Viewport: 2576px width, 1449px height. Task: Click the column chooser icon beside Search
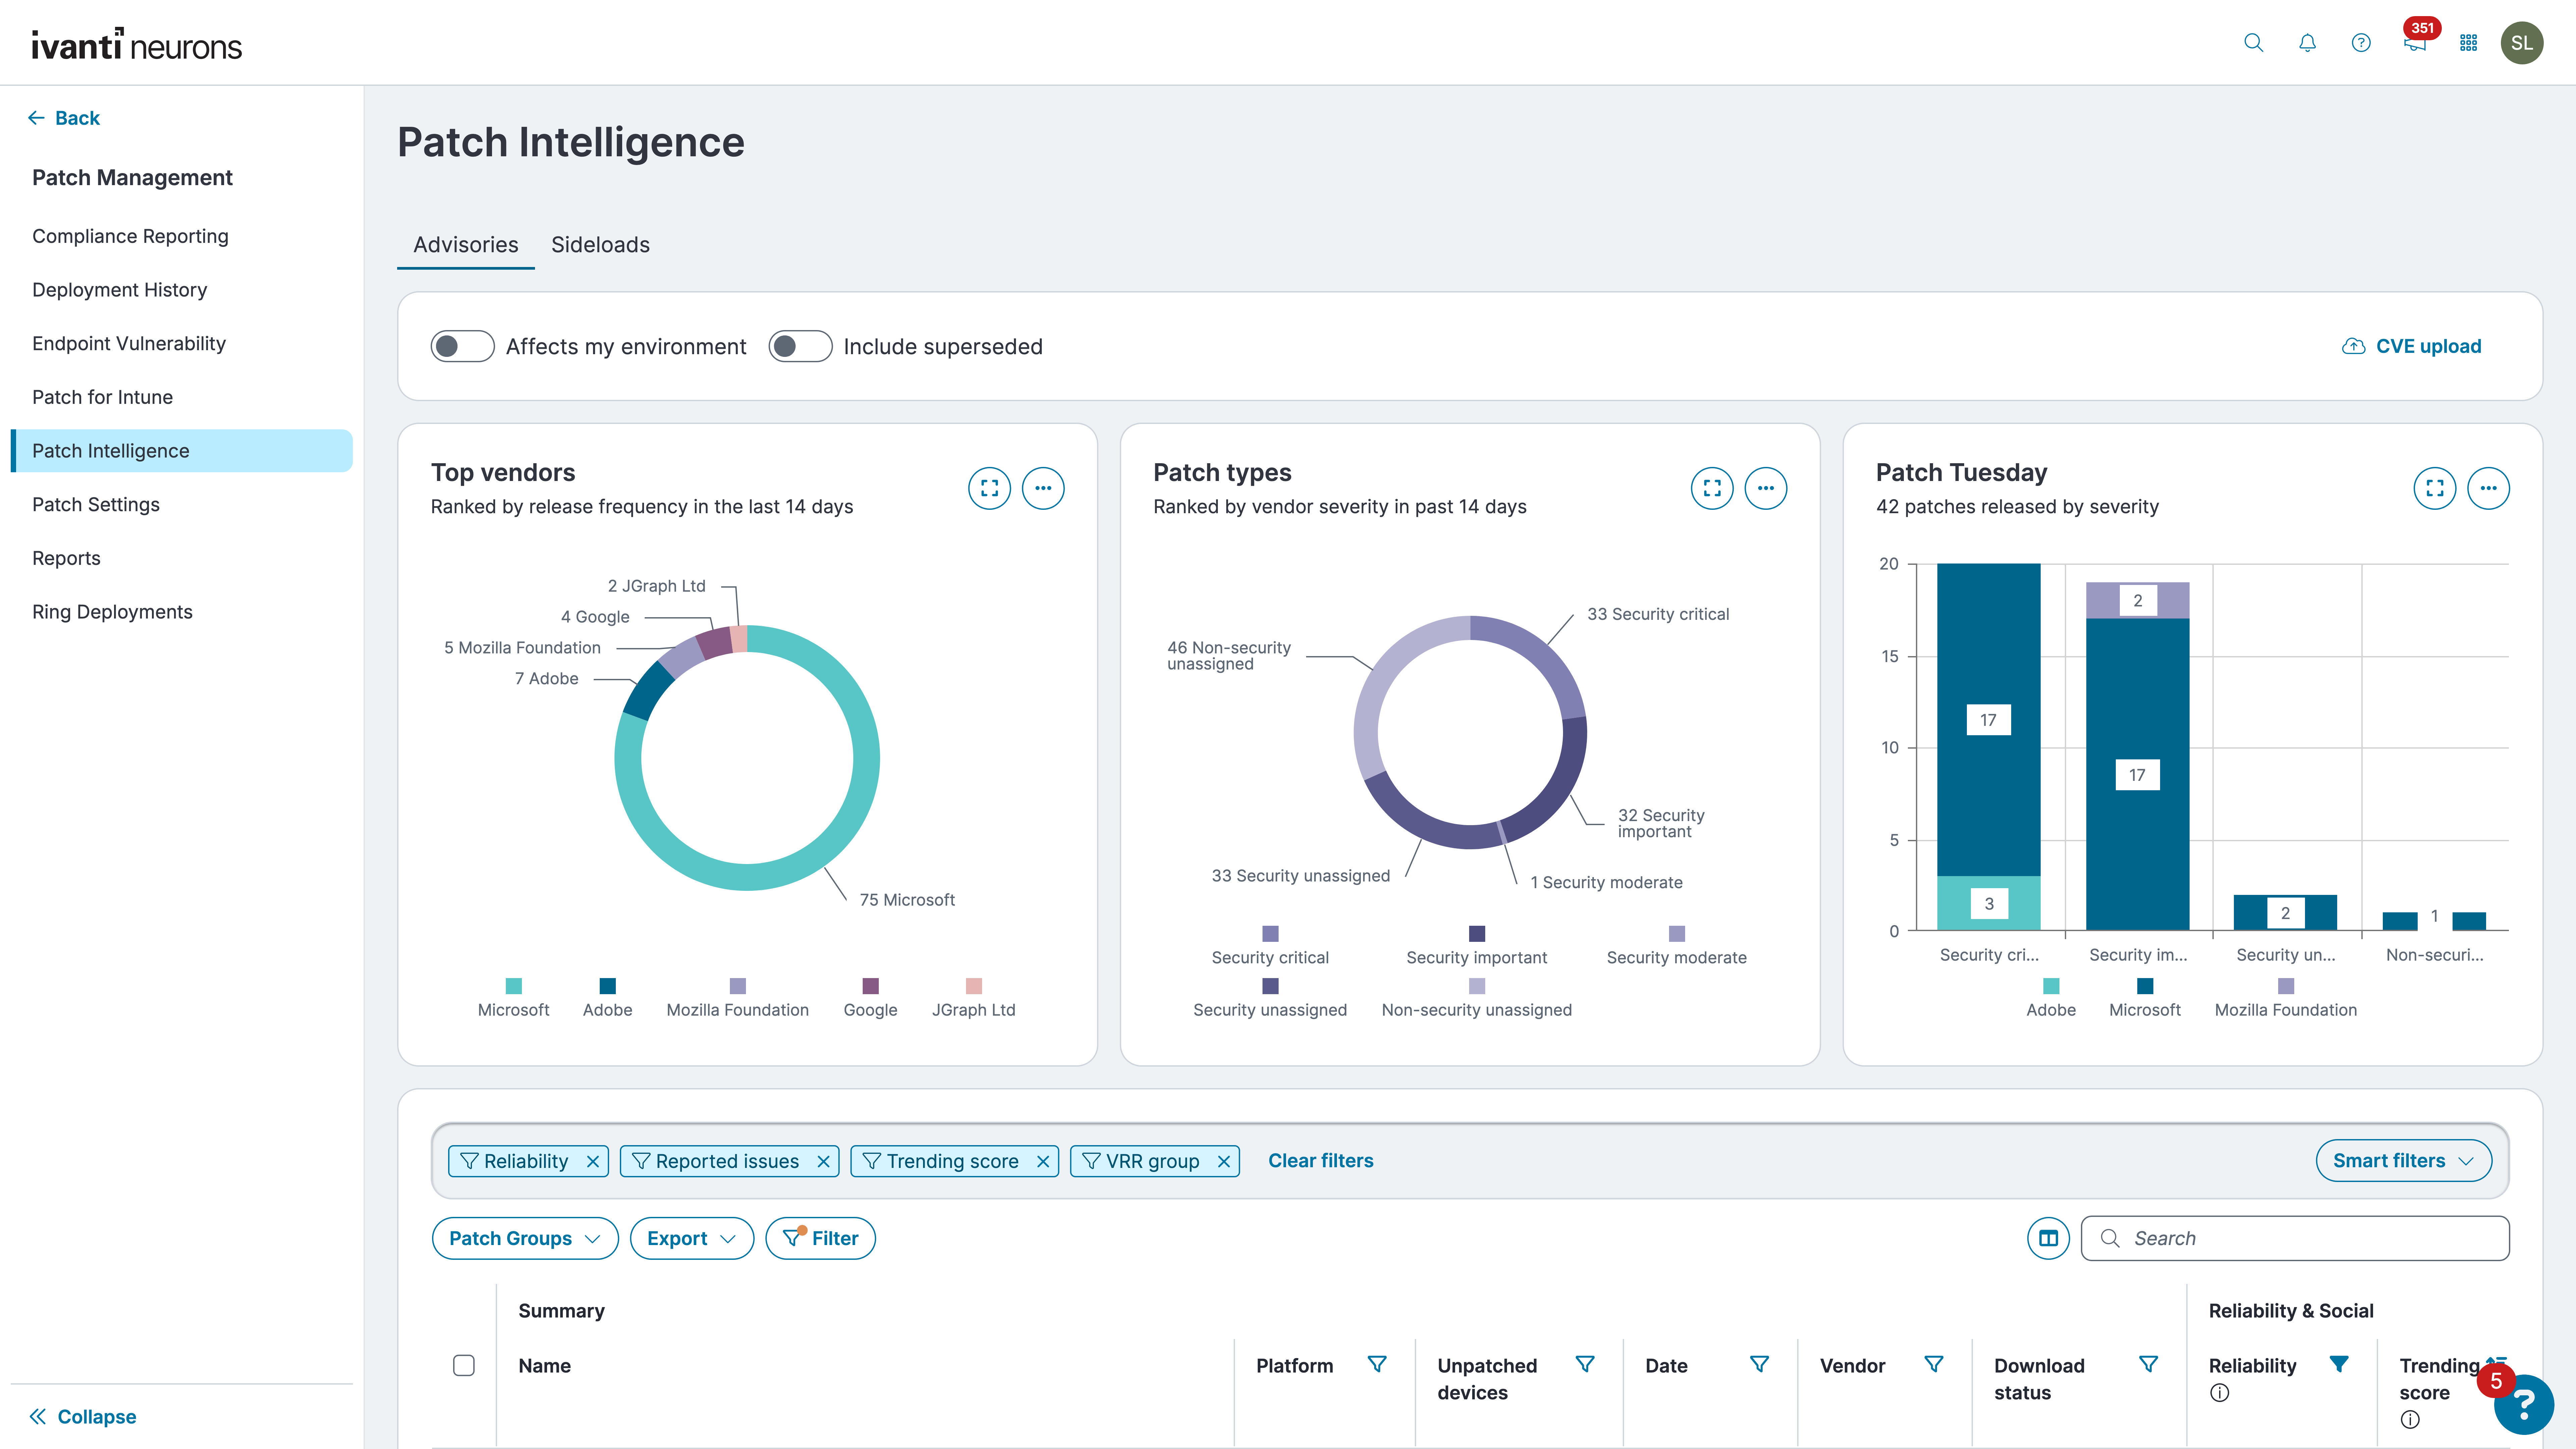[2048, 1238]
